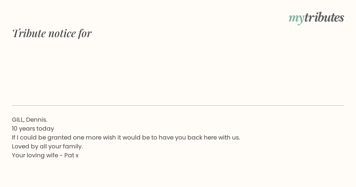Click the dark "tributes" part of logo
Viewport: 356px width, 187px height.
click(x=324, y=17)
